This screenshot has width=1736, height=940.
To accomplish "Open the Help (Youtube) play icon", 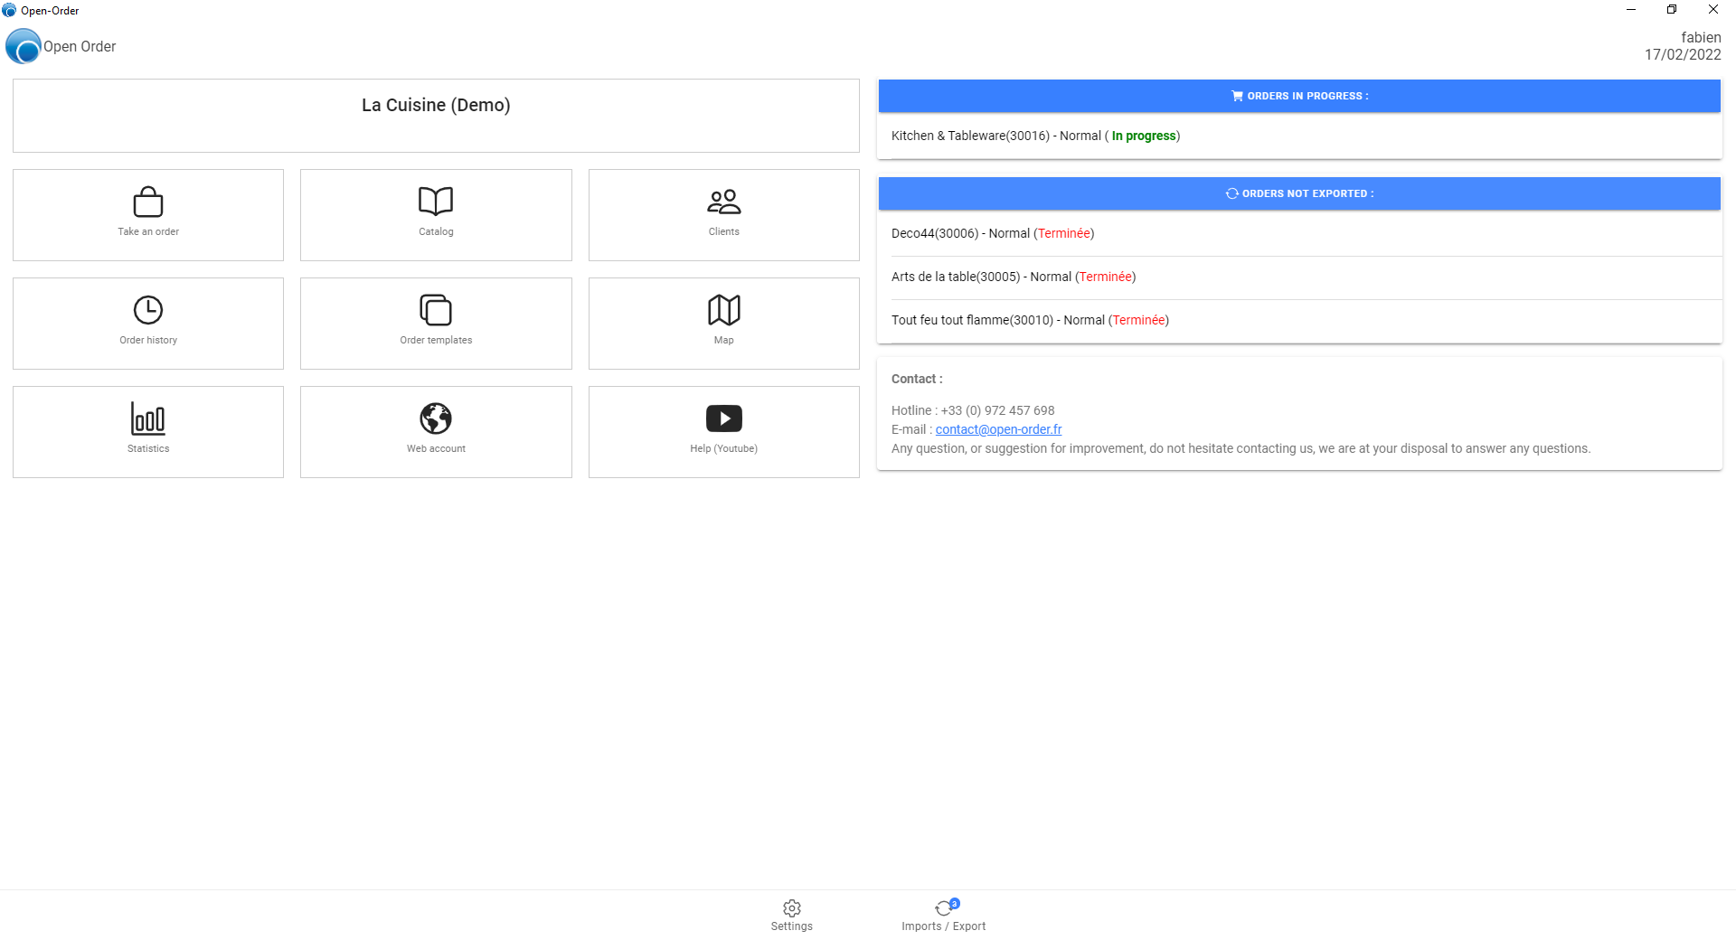I will (724, 418).
